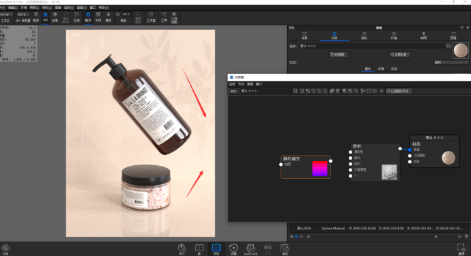This screenshot has width=471, height=256.
Task: Open the Studio icon in ribbon
Action: [x=151, y=17]
